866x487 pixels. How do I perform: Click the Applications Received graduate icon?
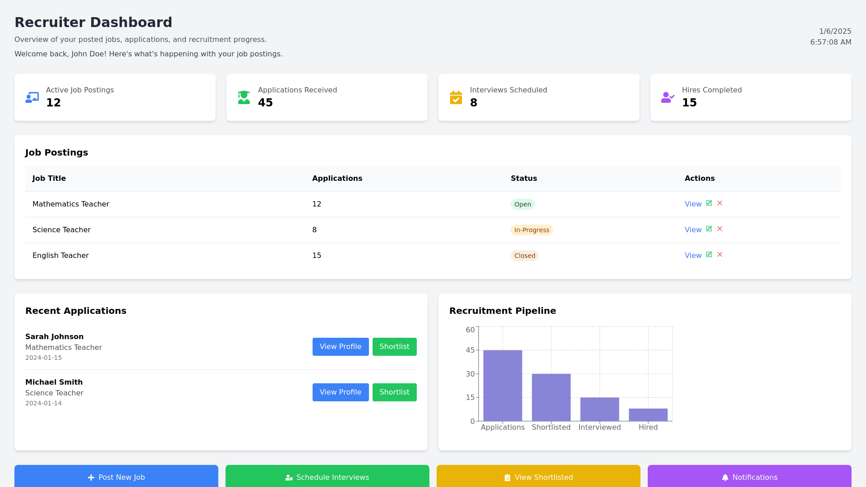click(x=244, y=97)
